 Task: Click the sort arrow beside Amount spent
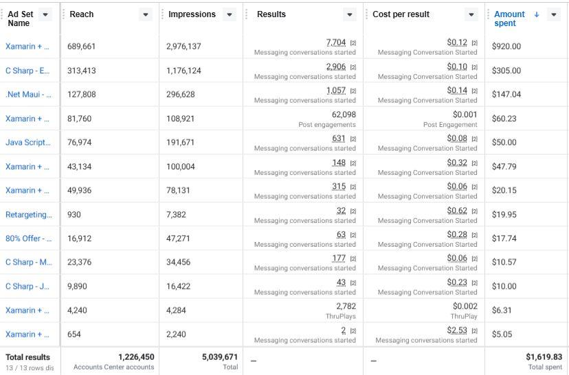pyautogui.click(x=537, y=14)
